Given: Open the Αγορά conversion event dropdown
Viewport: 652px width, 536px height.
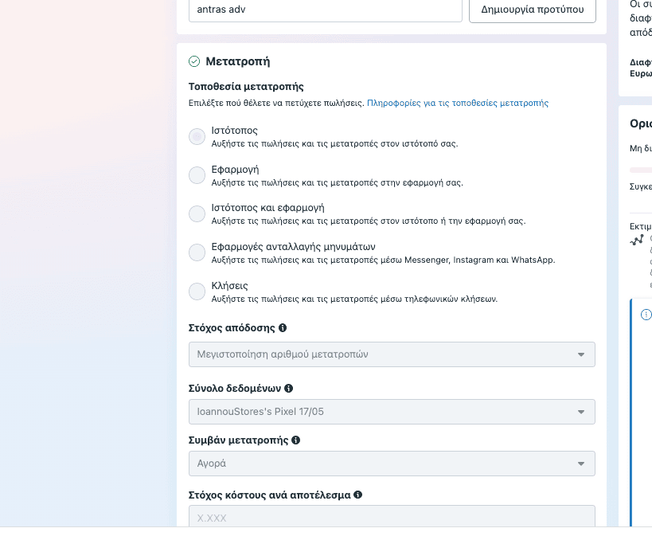Looking at the screenshot, I should pos(392,463).
